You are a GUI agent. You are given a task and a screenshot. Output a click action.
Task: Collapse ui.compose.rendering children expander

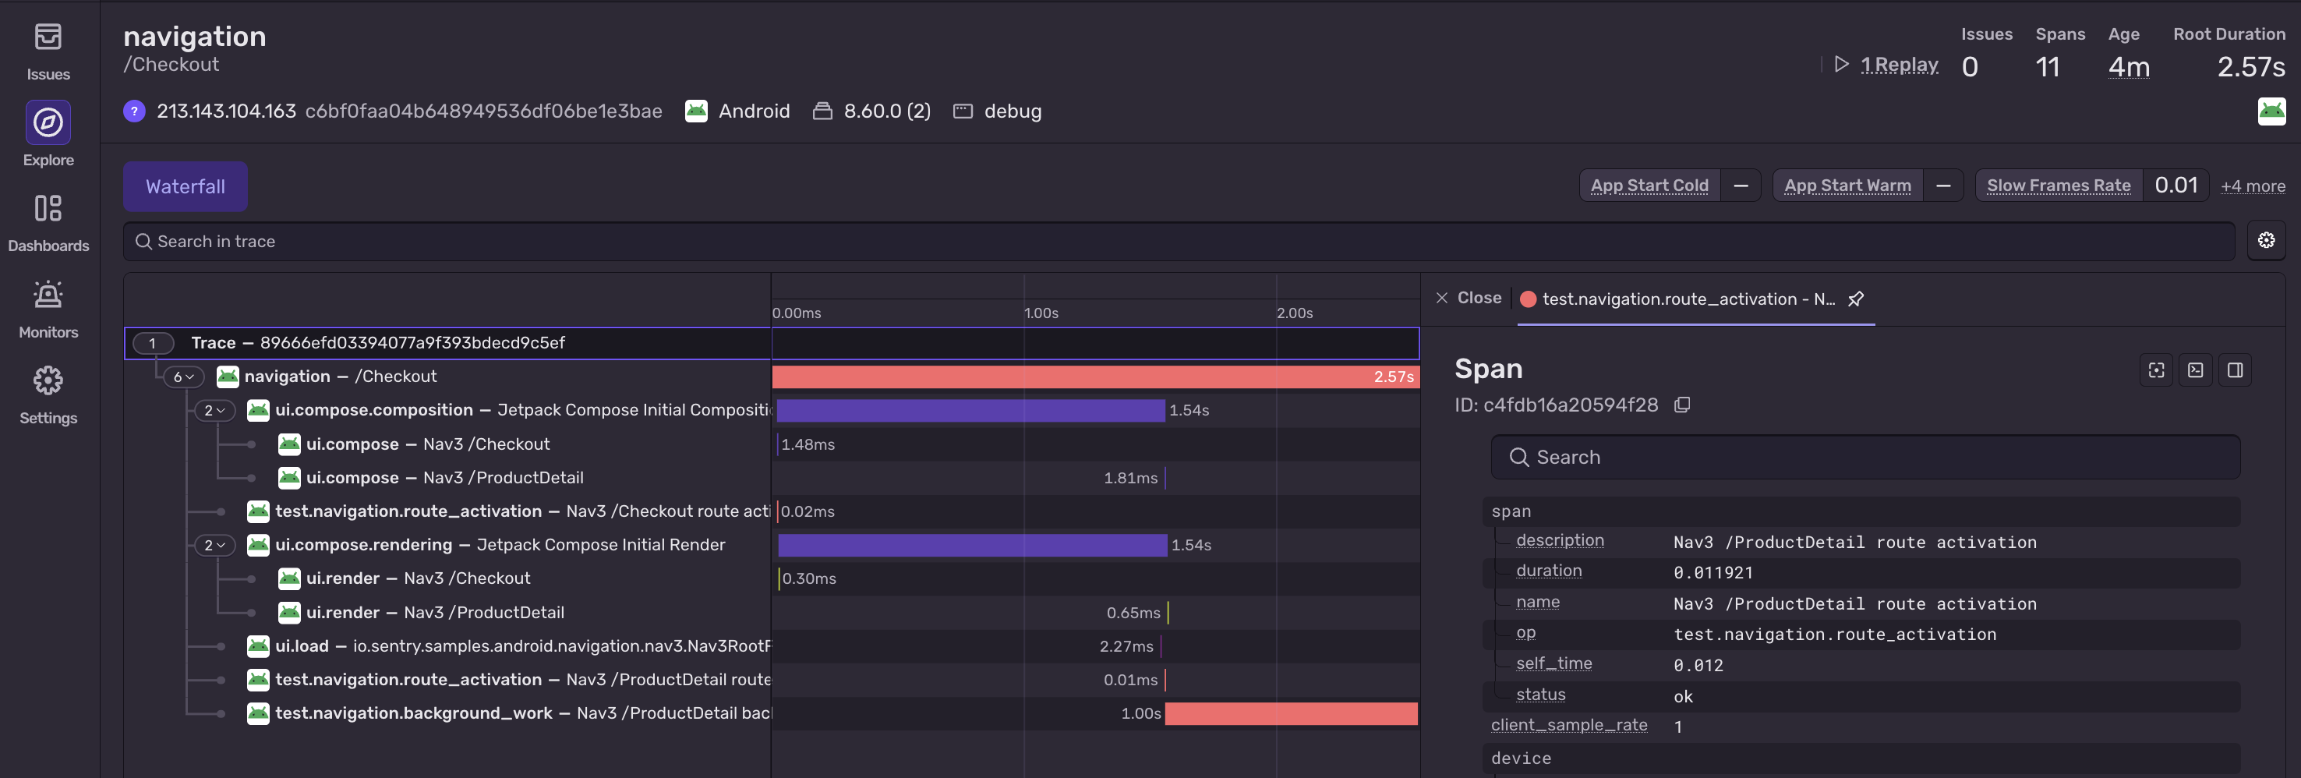[x=214, y=545]
